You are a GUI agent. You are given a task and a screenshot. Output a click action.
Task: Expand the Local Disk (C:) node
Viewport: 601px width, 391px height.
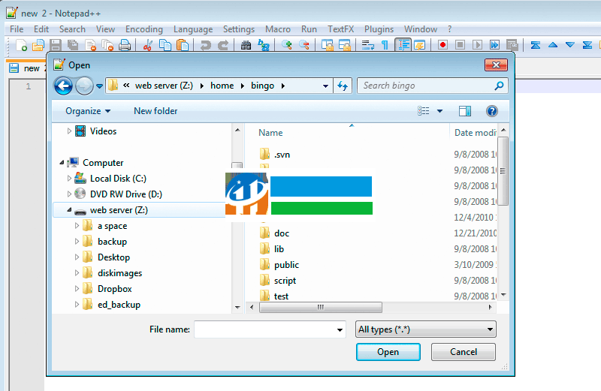coord(69,178)
